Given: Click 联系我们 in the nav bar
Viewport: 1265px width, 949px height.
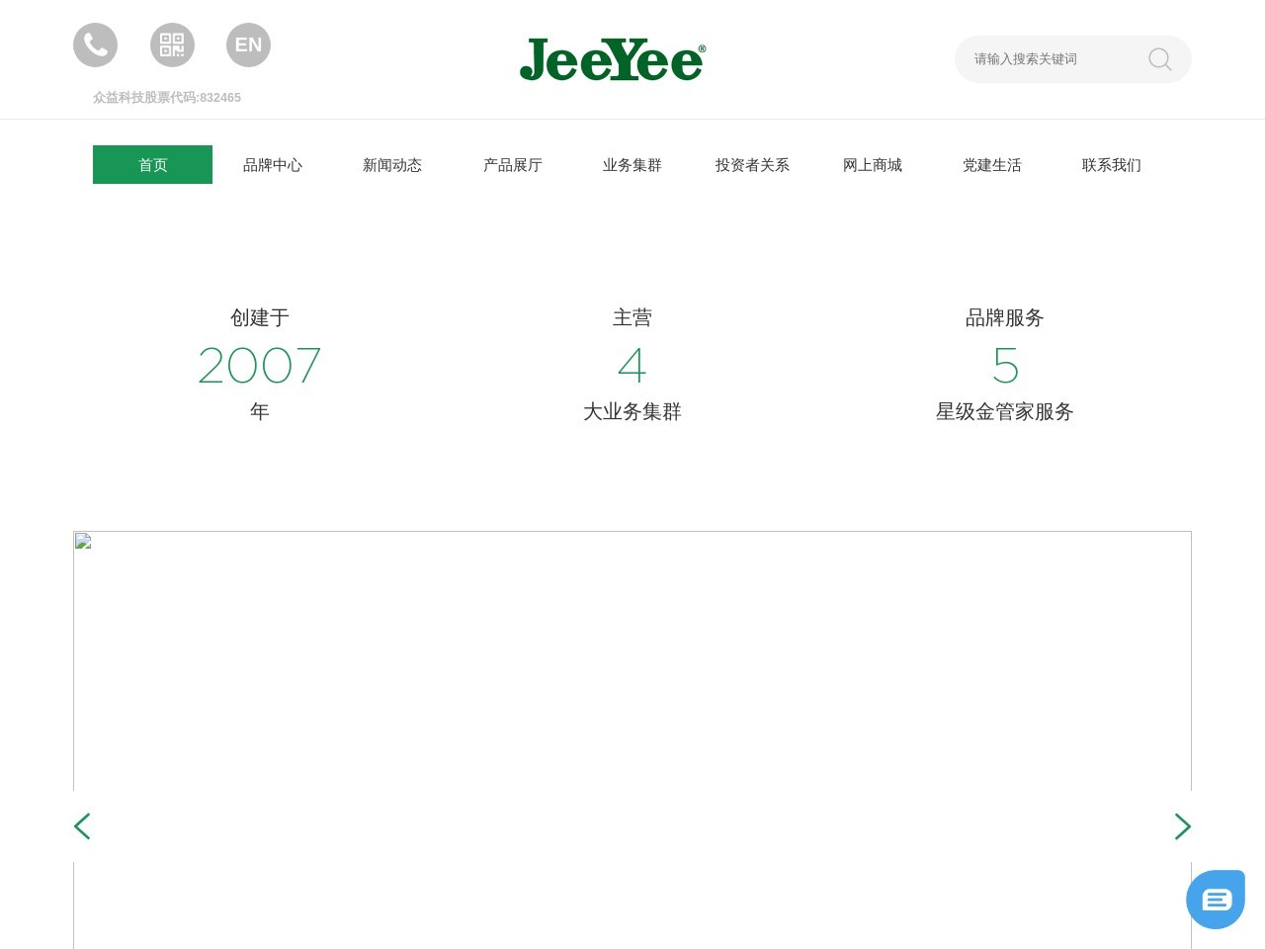Looking at the screenshot, I should [1111, 165].
